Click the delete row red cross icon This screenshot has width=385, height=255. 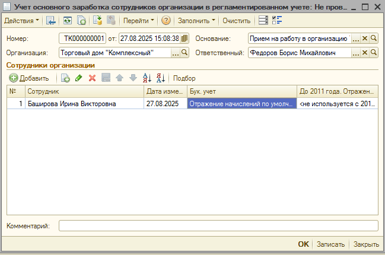[92, 78]
